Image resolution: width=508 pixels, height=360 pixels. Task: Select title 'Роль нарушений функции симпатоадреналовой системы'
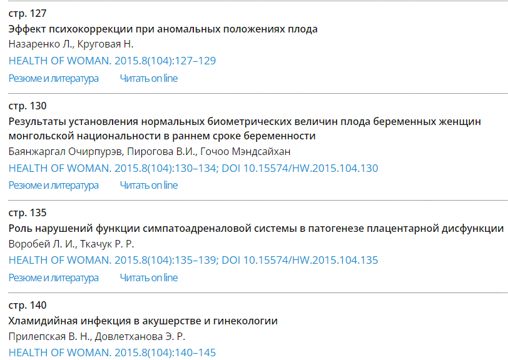click(256, 229)
